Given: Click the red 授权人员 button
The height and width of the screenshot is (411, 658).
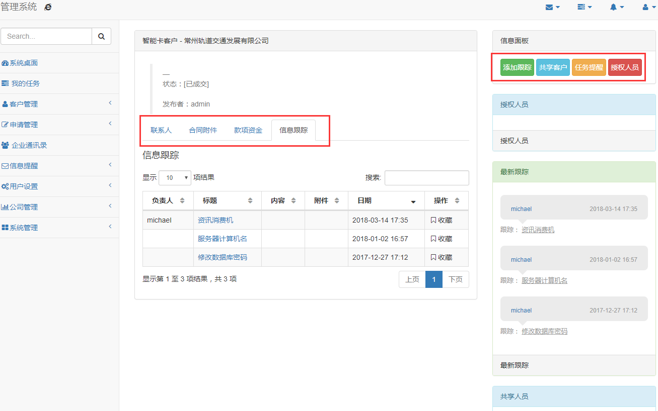Looking at the screenshot, I should coord(625,67).
